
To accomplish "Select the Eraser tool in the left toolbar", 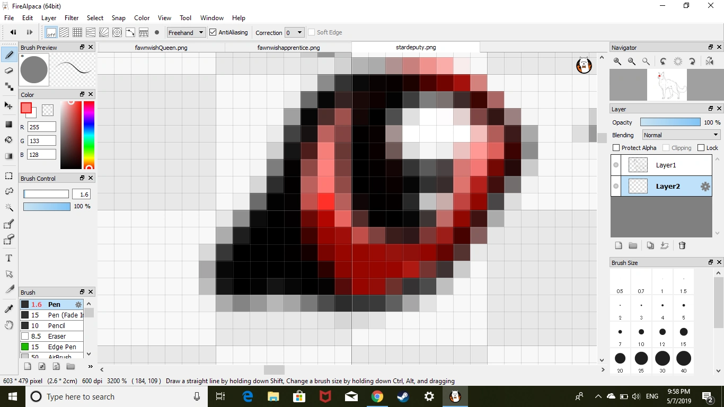I will click(9, 70).
